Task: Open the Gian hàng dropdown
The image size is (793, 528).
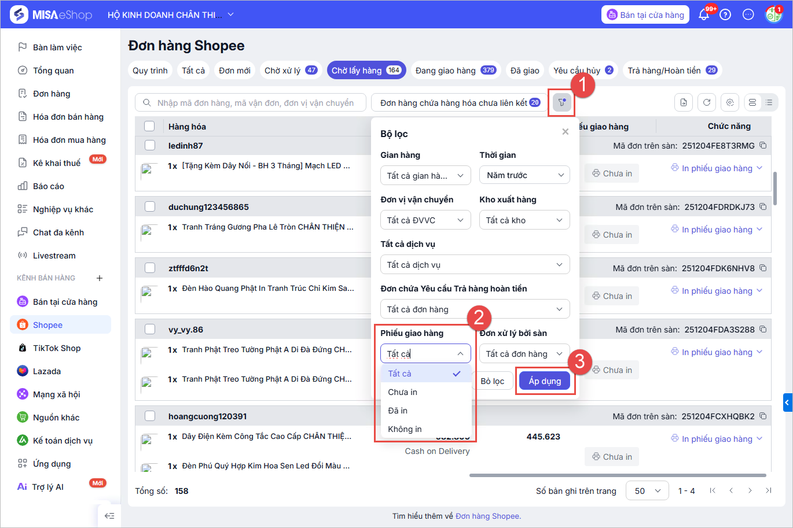Action: point(425,175)
